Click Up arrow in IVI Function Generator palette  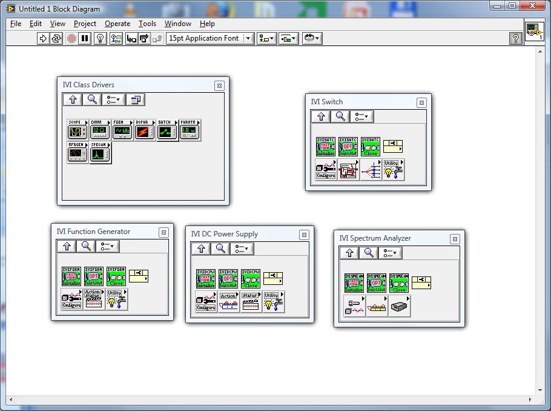[x=67, y=246]
